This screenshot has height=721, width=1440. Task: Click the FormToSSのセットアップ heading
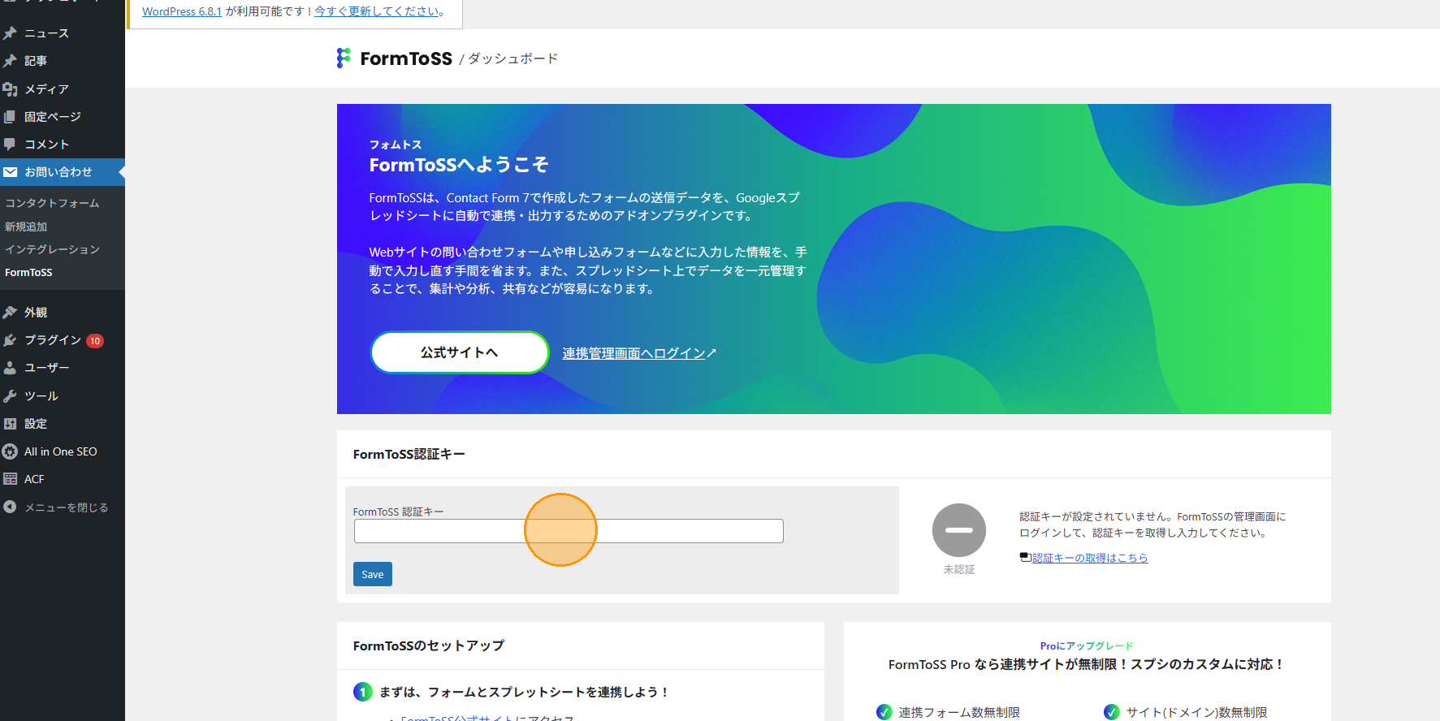tap(429, 646)
